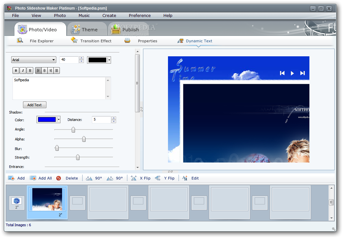Click the previous slide preview button
Image resolution: width=343 pixels, height=238 pixels.
(x=282, y=73)
